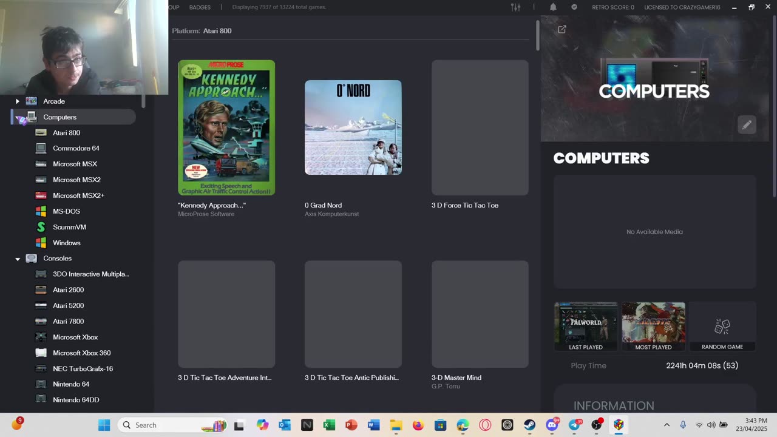Viewport: 777px width, 437px height.
Task: Select 3 D Force Tic Tac Toe placeholder
Action: tap(480, 127)
